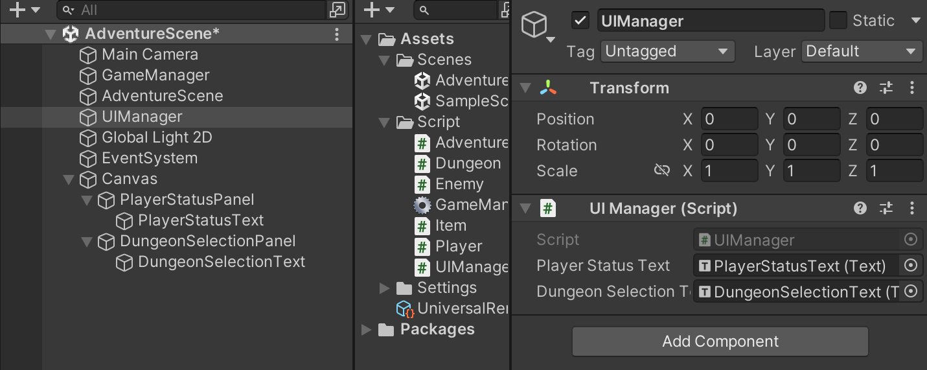Open object picker for Player Status Text
Screen dimensions: 927x370
911,266
